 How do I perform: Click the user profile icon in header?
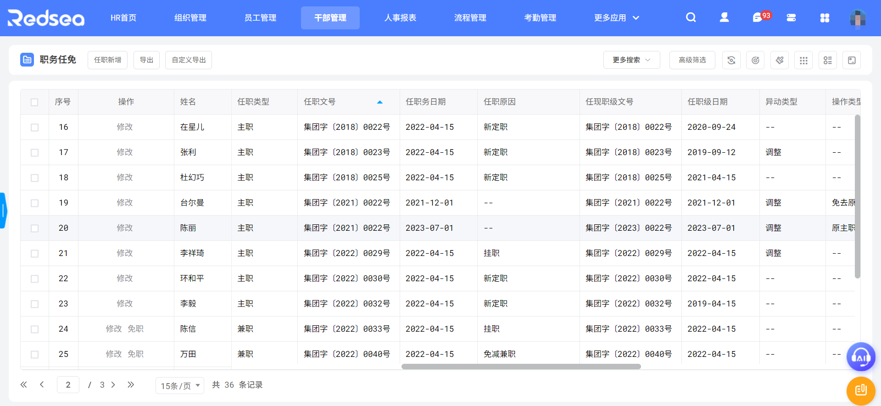point(724,17)
